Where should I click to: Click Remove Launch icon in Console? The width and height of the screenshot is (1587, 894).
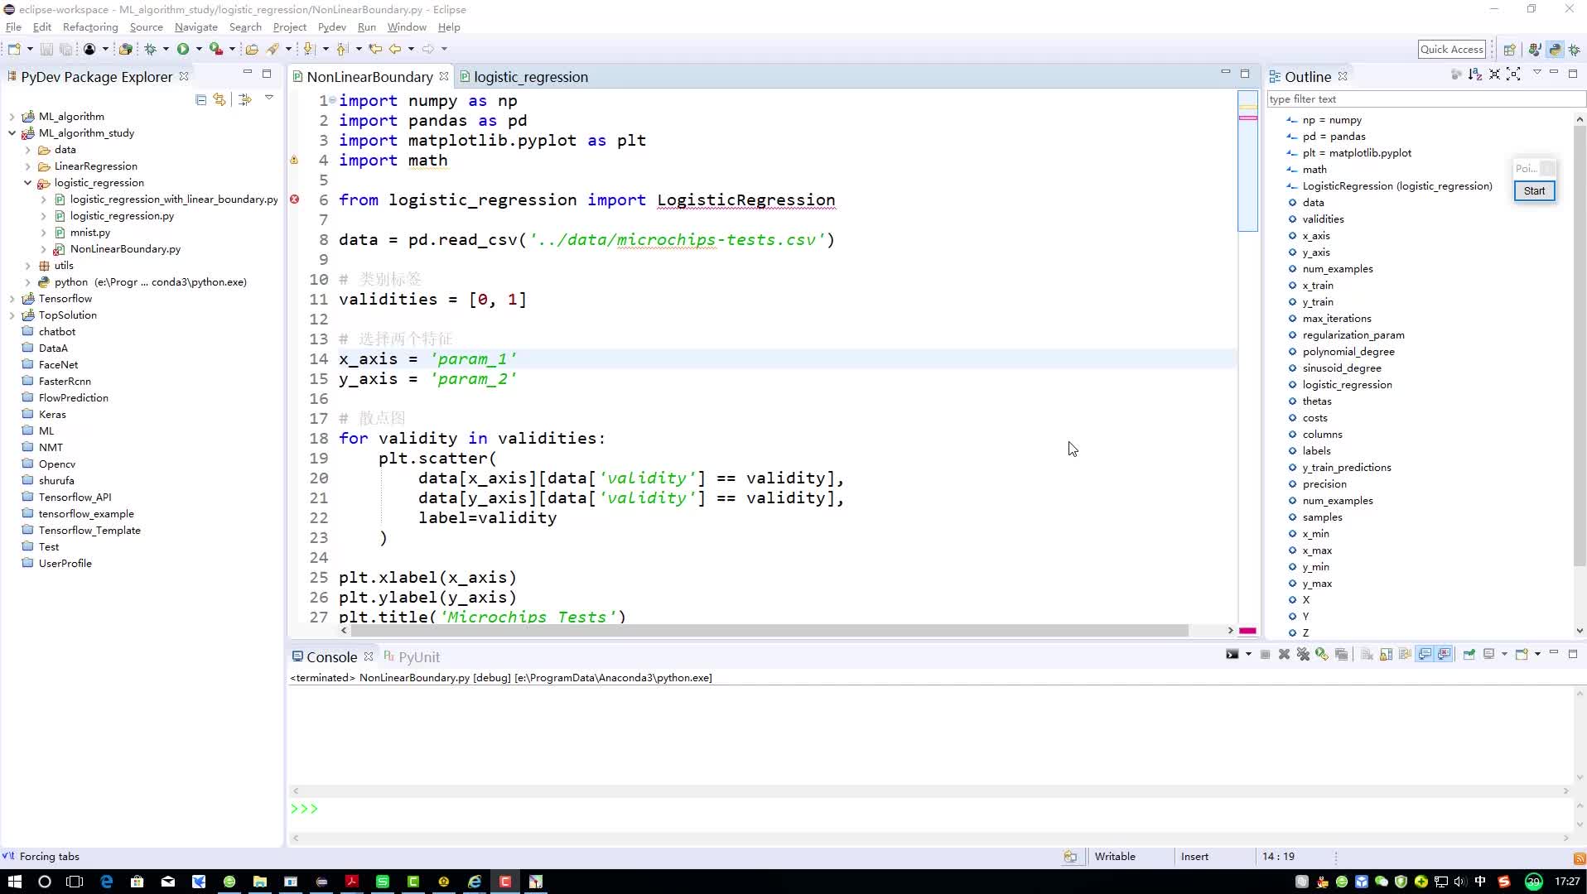coord(1284,654)
